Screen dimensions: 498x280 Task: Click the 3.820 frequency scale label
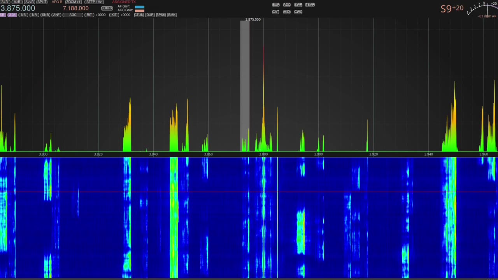(98, 154)
